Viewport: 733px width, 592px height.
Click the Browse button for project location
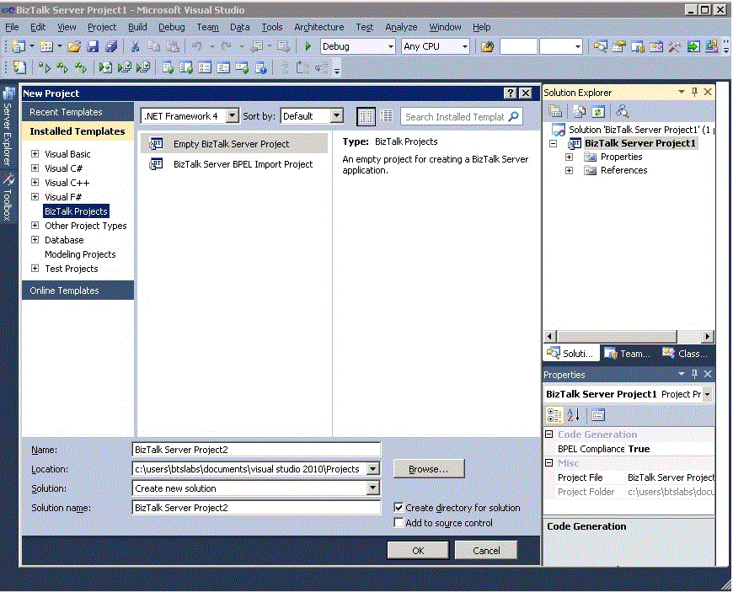(428, 469)
